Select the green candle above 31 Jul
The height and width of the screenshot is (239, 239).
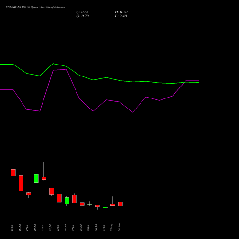pos(105,208)
